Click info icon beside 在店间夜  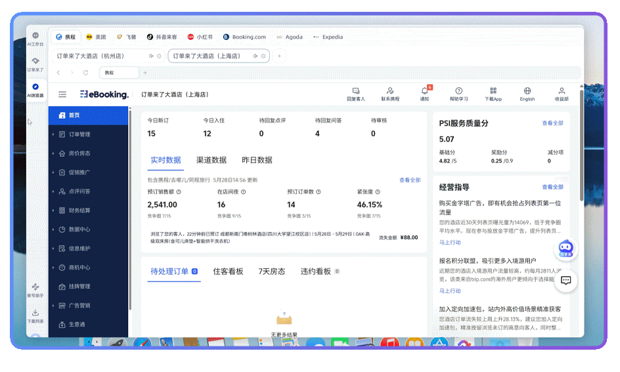coord(244,192)
